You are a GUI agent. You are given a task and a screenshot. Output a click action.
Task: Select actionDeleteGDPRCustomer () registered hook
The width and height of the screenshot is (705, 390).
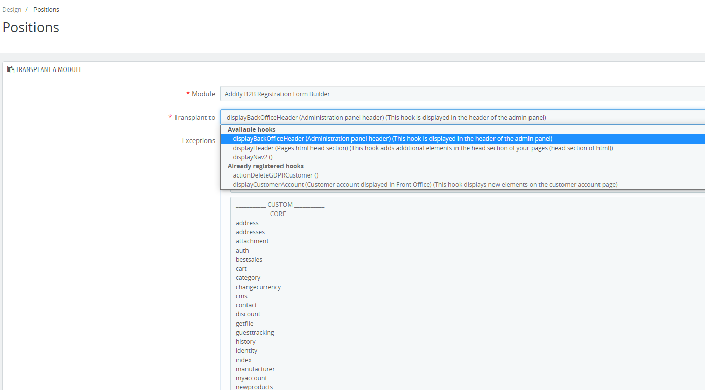(463, 175)
